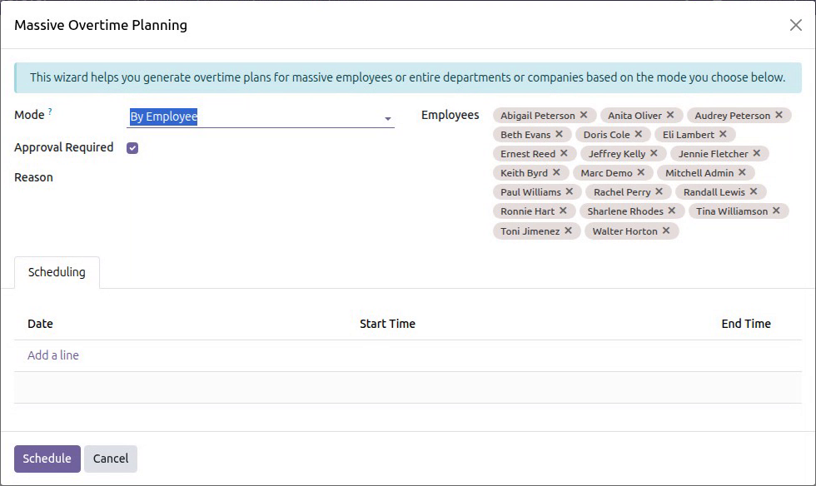The height and width of the screenshot is (486, 816).
Task: Click the Start Time column header
Action: [387, 324]
